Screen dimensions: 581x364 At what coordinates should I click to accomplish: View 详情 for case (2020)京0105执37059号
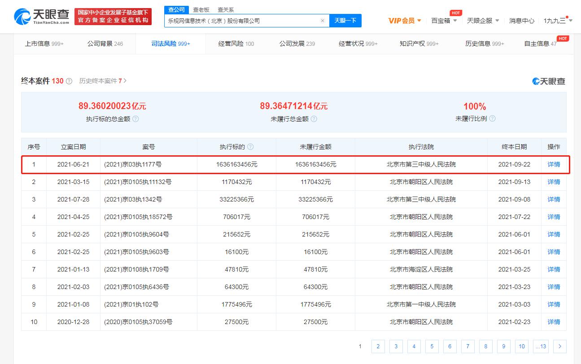(x=554, y=322)
